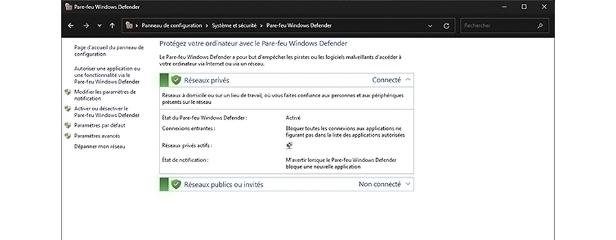Select Panneau de configuration in the breadcrumb

[x=172, y=25]
